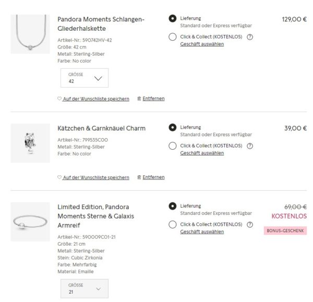Click the trash icon for the Kätzchen charm
This screenshot has height=302, width=313.
[x=138, y=177]
